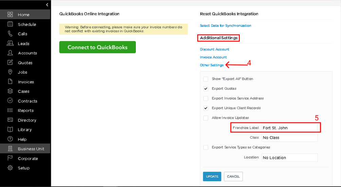Click the blue UPDATE button
The image size is (341, 187).
212,176
